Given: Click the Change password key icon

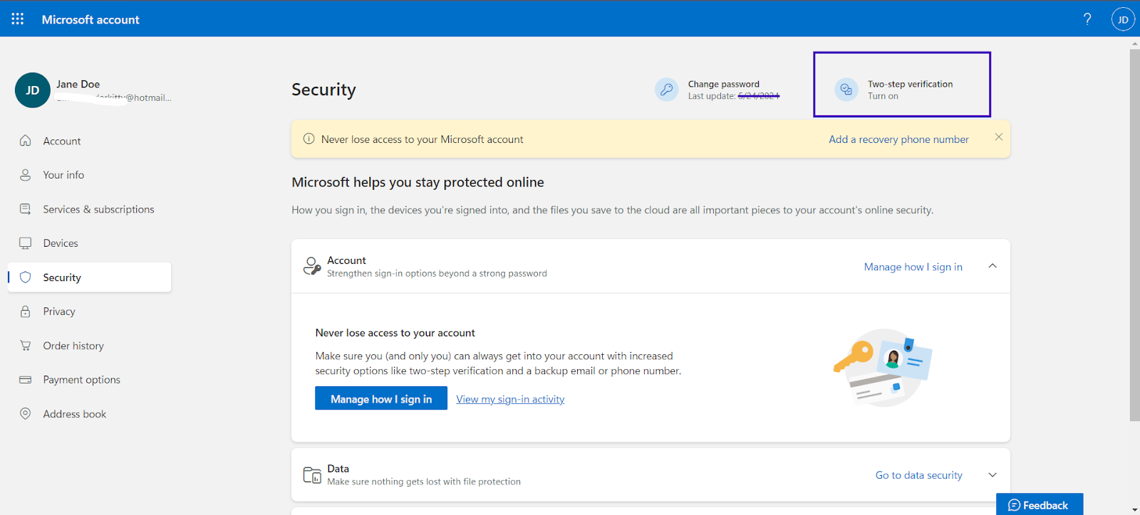Looking at the screenshot, I should [667, 90].
